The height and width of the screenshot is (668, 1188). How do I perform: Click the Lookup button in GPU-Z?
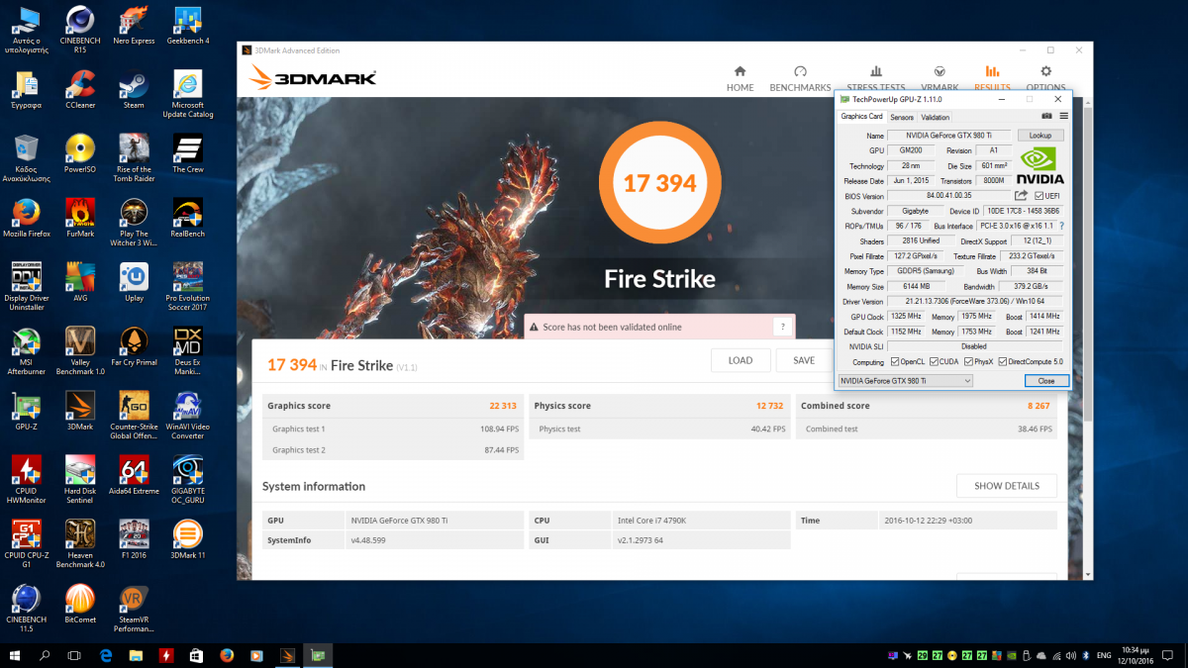[x=1040, y=136]
